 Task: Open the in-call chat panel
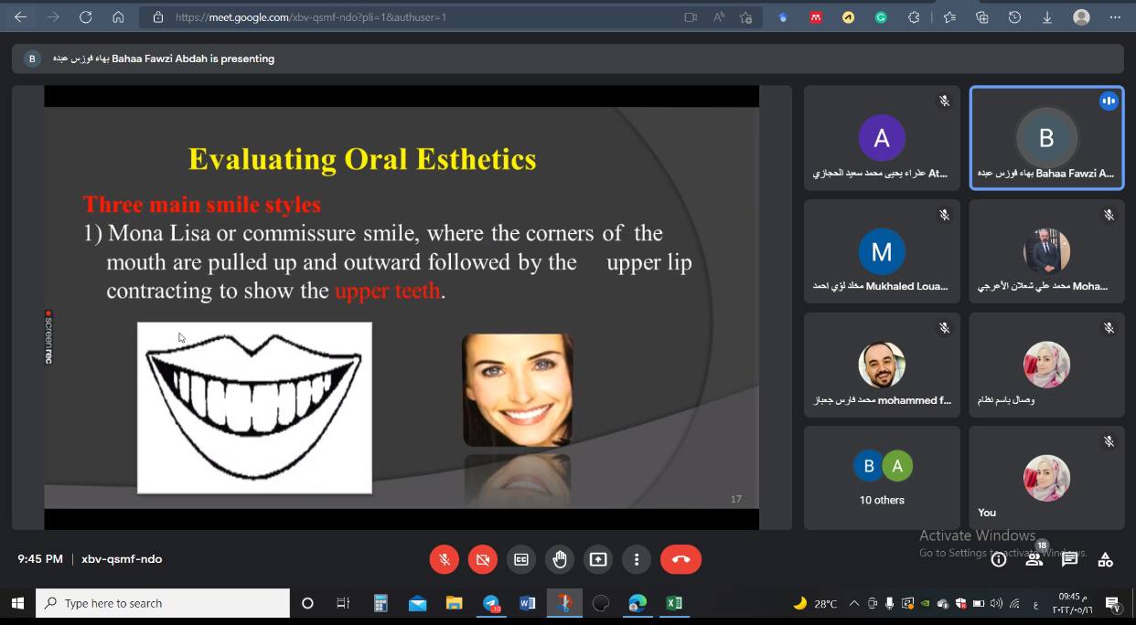click(x=1069, y=560)
